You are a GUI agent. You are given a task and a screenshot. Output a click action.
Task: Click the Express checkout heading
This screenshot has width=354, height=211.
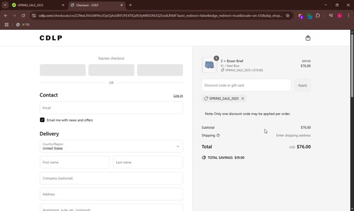click(111, 58)
